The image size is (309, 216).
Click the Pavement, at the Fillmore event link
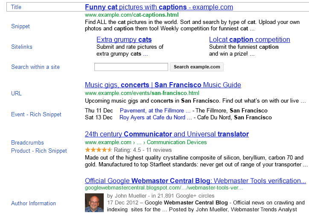[155, 110]
